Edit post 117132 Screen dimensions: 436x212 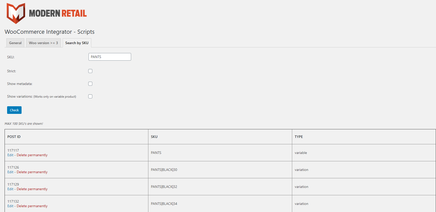[10, 206]
